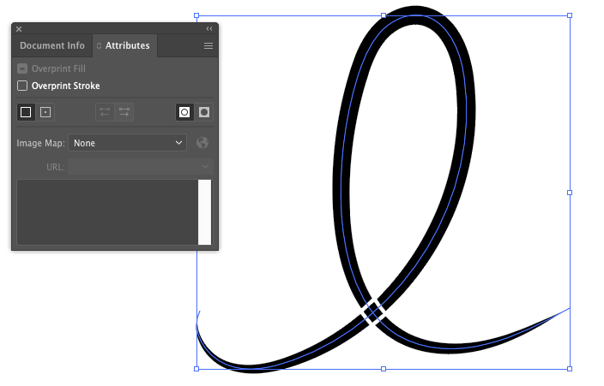The height and width of the screenshot is (386, 604).
Task: Click the top-left bounding box handle
Action: (196, 15)
